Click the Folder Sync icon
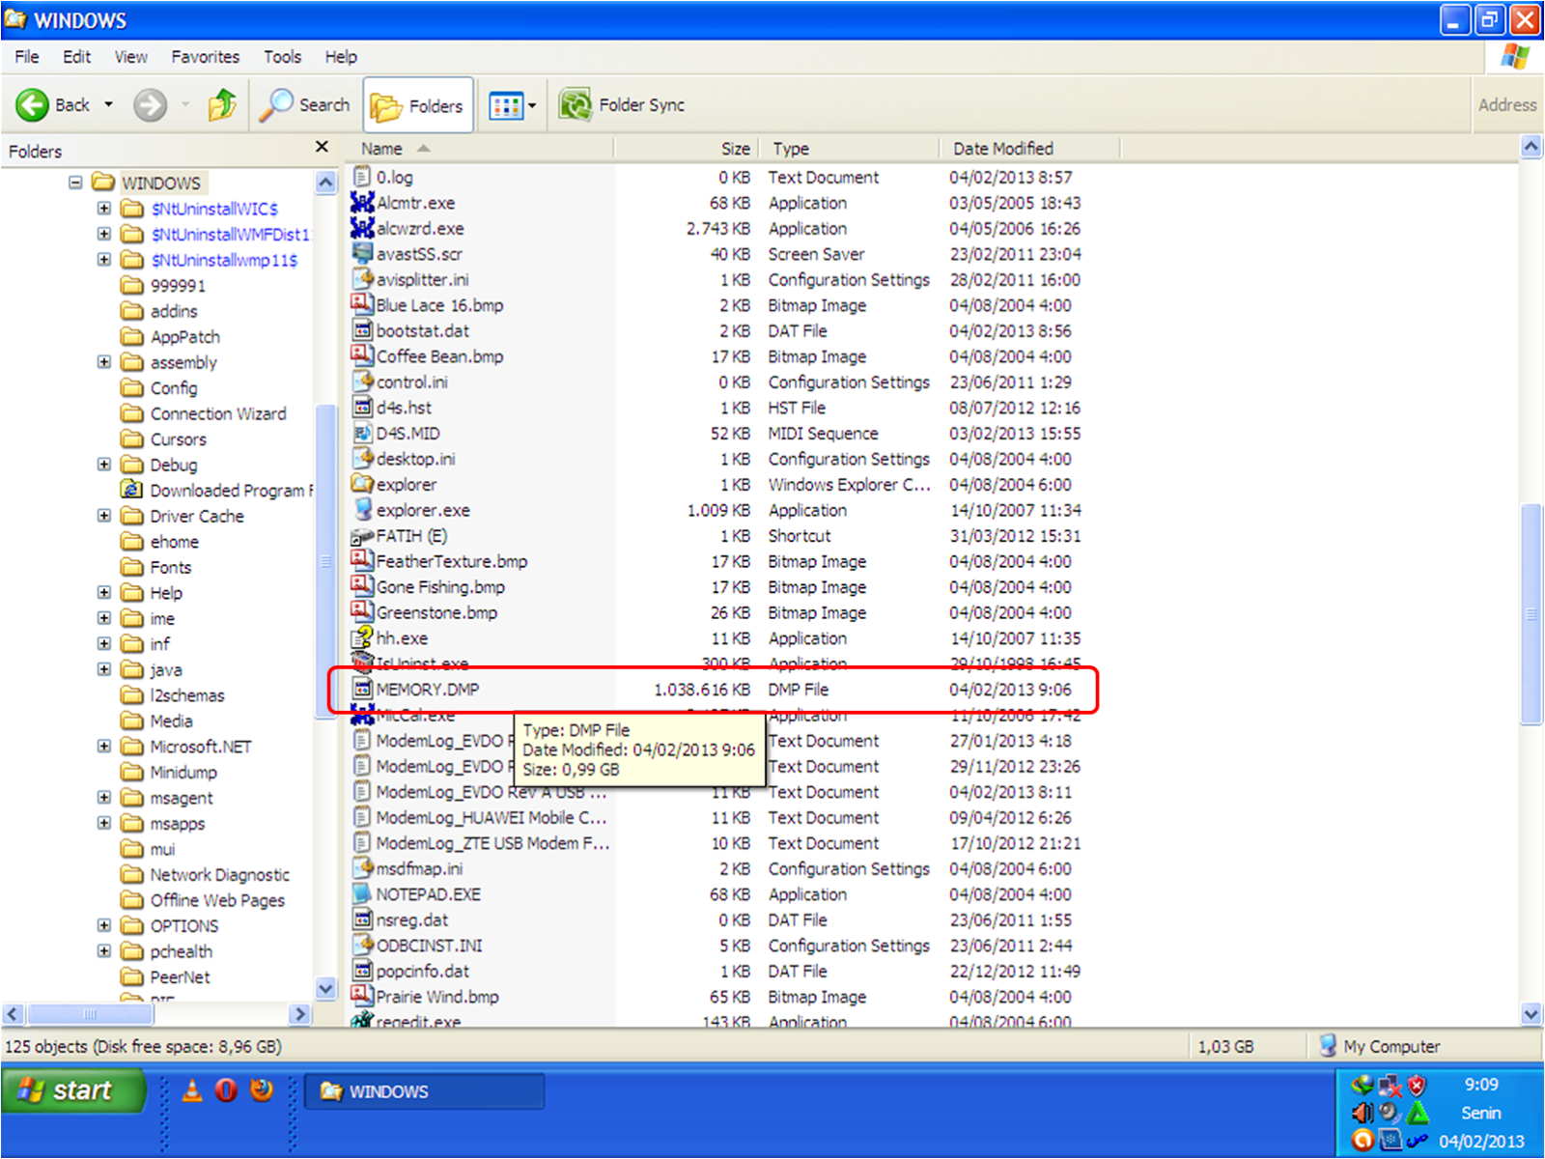 tap(576, 104)
